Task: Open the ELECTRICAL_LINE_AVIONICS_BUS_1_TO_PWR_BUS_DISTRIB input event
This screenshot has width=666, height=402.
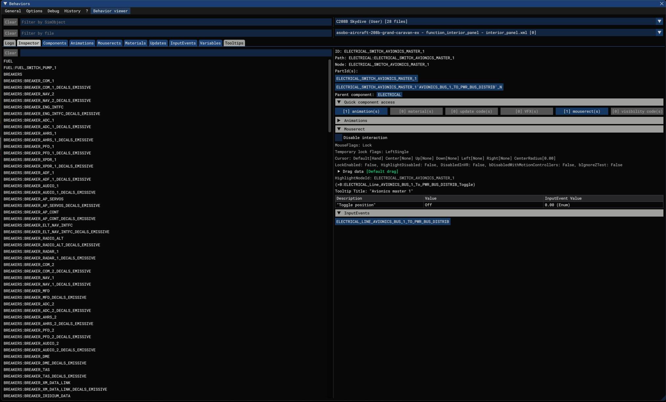Action: tap(392, 222)
